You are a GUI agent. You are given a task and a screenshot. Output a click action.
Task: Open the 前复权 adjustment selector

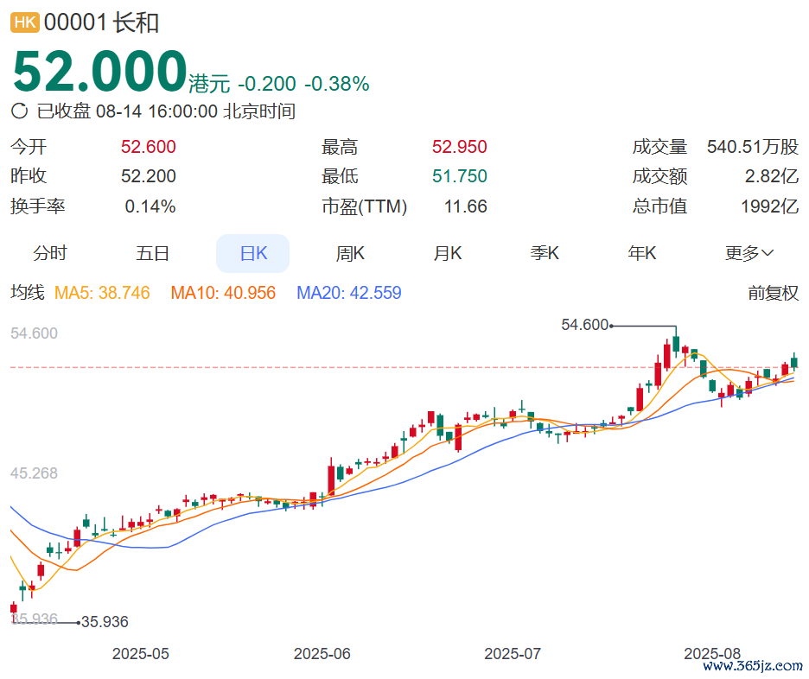tap(773, 293)
